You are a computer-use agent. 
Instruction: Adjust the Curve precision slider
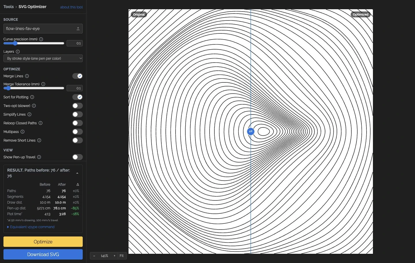coord(34,43)
